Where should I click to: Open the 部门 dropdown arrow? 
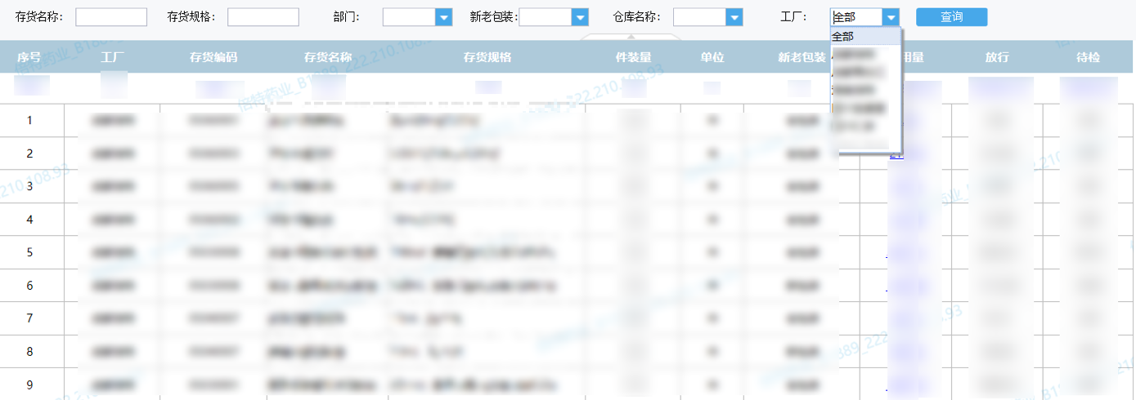point(443,17)
